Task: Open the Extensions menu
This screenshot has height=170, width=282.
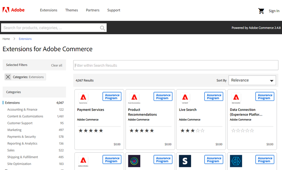Action: tap(49, 10)
